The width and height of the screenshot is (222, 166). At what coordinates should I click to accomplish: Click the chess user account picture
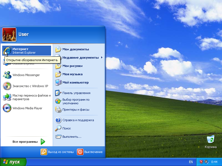click(x=9, y=35)
